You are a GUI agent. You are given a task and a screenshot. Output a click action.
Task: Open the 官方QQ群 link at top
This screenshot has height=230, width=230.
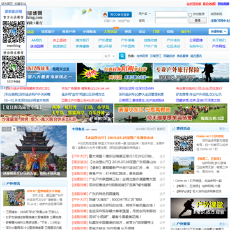[209, 4]
